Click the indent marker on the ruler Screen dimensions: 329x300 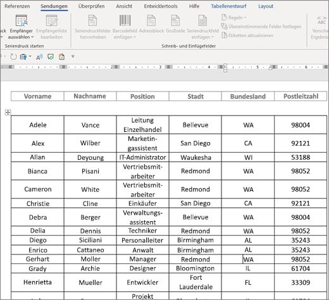tap(225, 68)
